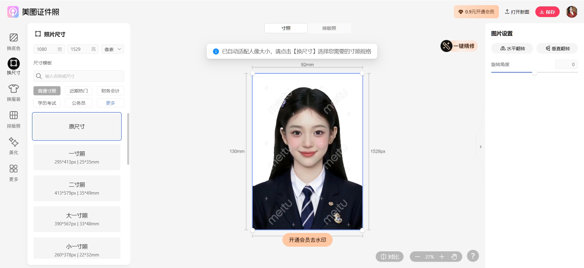The height and width of the screenshot is (268, 584).
Task: Choose the 一寸照 size template
Action: (77, 157)
